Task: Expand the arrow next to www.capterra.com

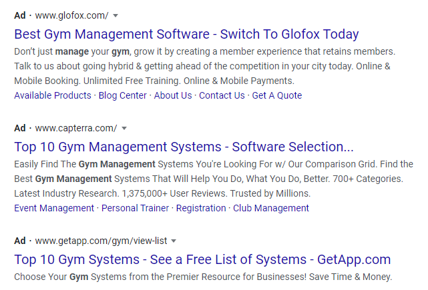Action: click(x=124, y=128)
